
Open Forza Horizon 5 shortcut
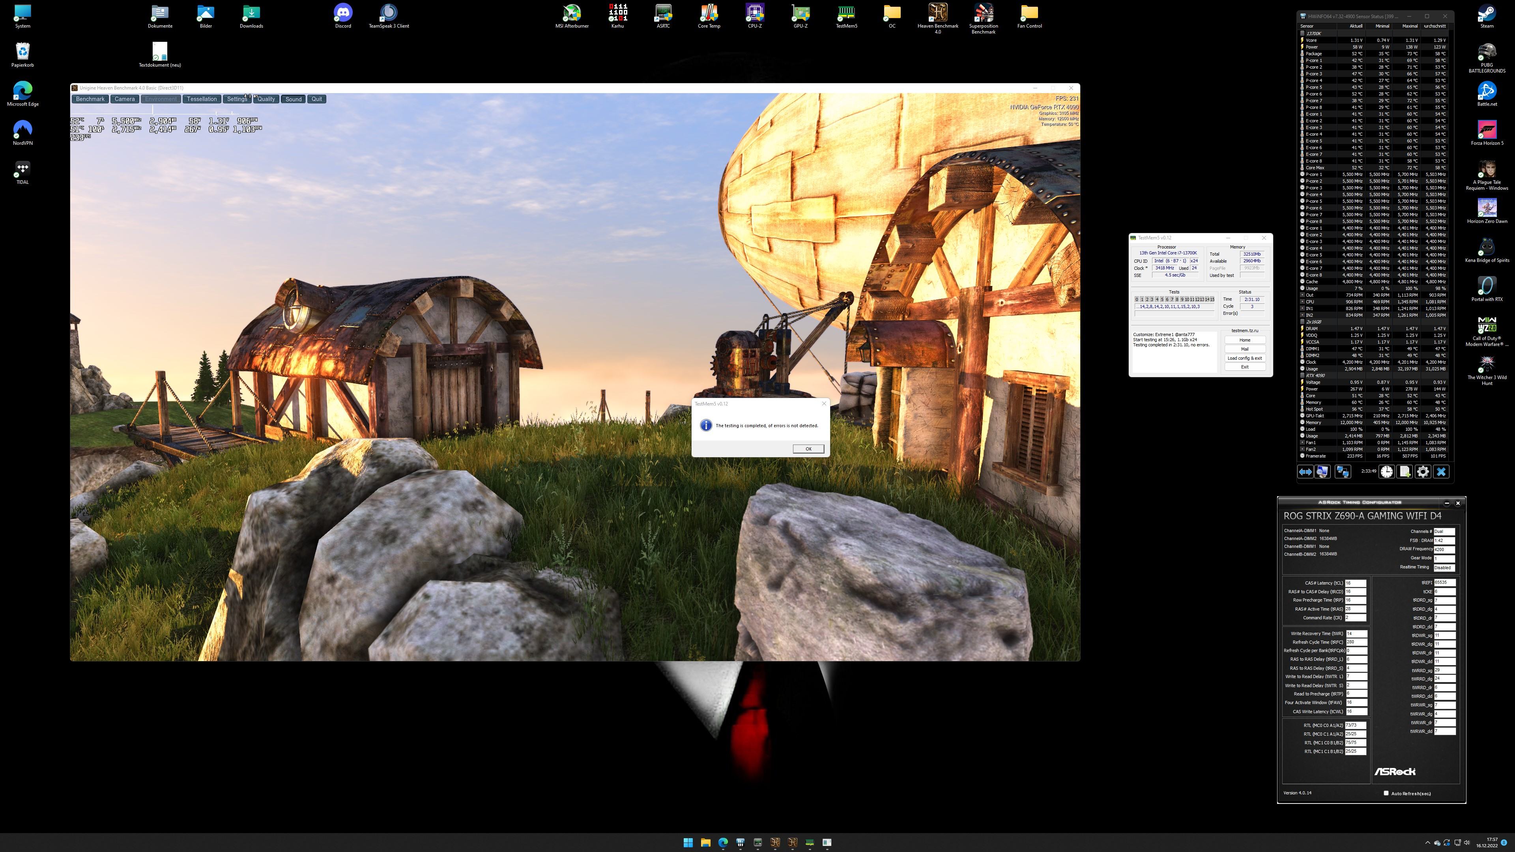(1487, 133)
